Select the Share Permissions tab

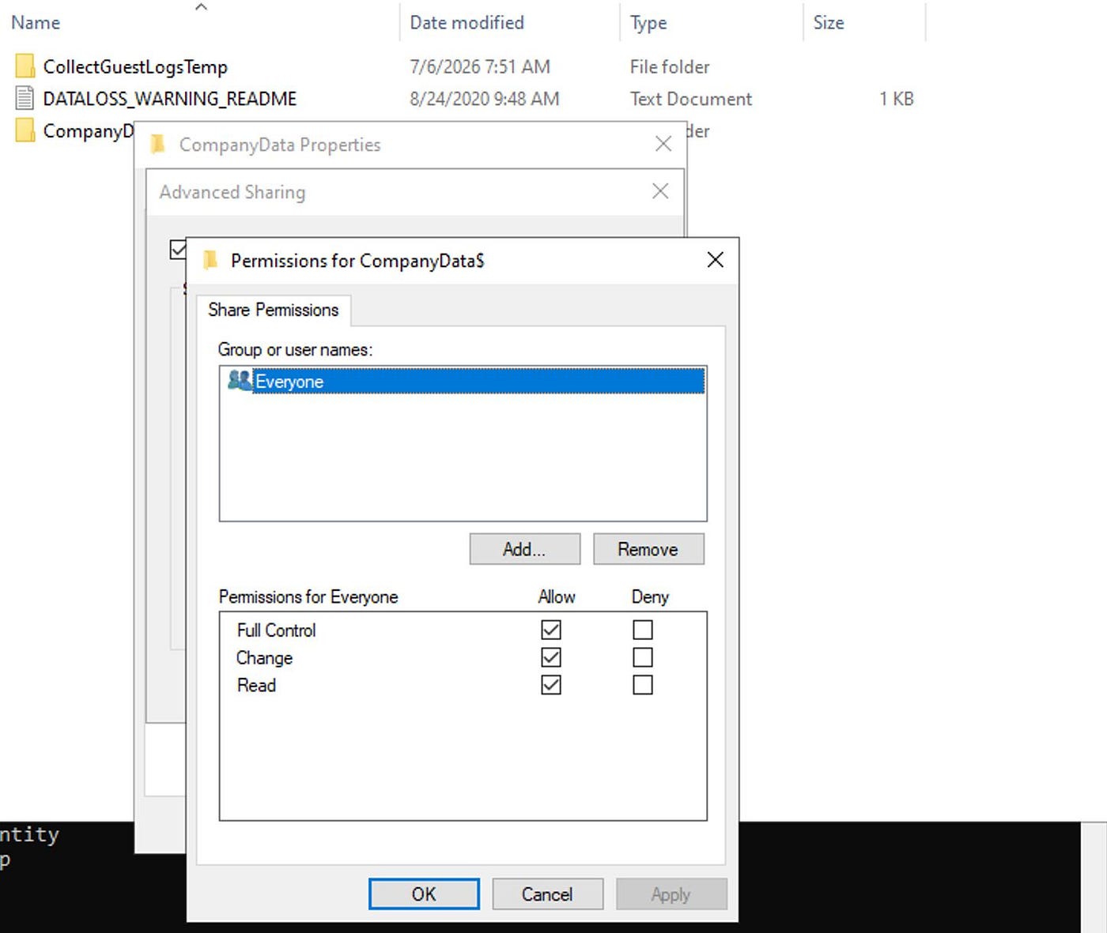[x=274, y=310]
